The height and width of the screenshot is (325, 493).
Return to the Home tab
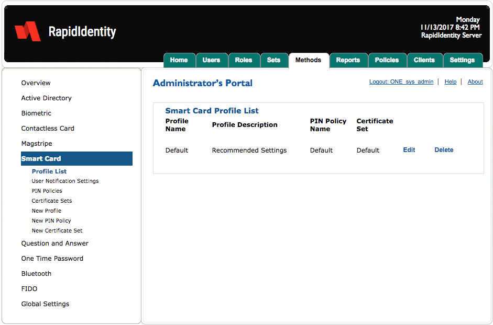tap(179, 60)
